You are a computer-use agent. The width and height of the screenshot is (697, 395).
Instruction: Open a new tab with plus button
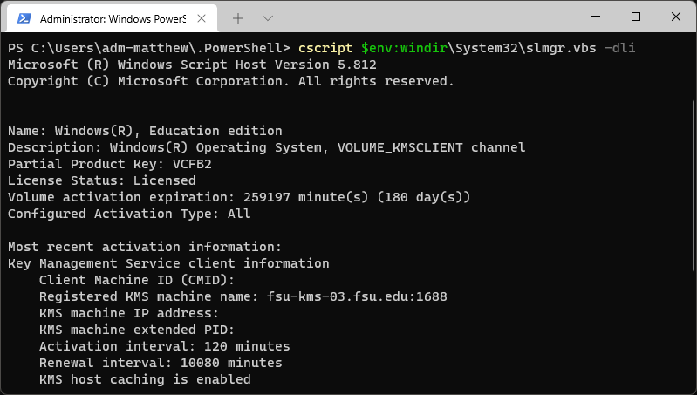pos(238,17)
